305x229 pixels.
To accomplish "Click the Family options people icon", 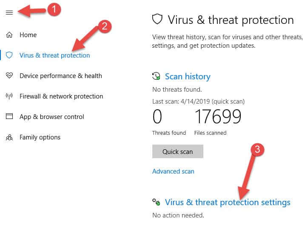I will (x=9, y=137).
